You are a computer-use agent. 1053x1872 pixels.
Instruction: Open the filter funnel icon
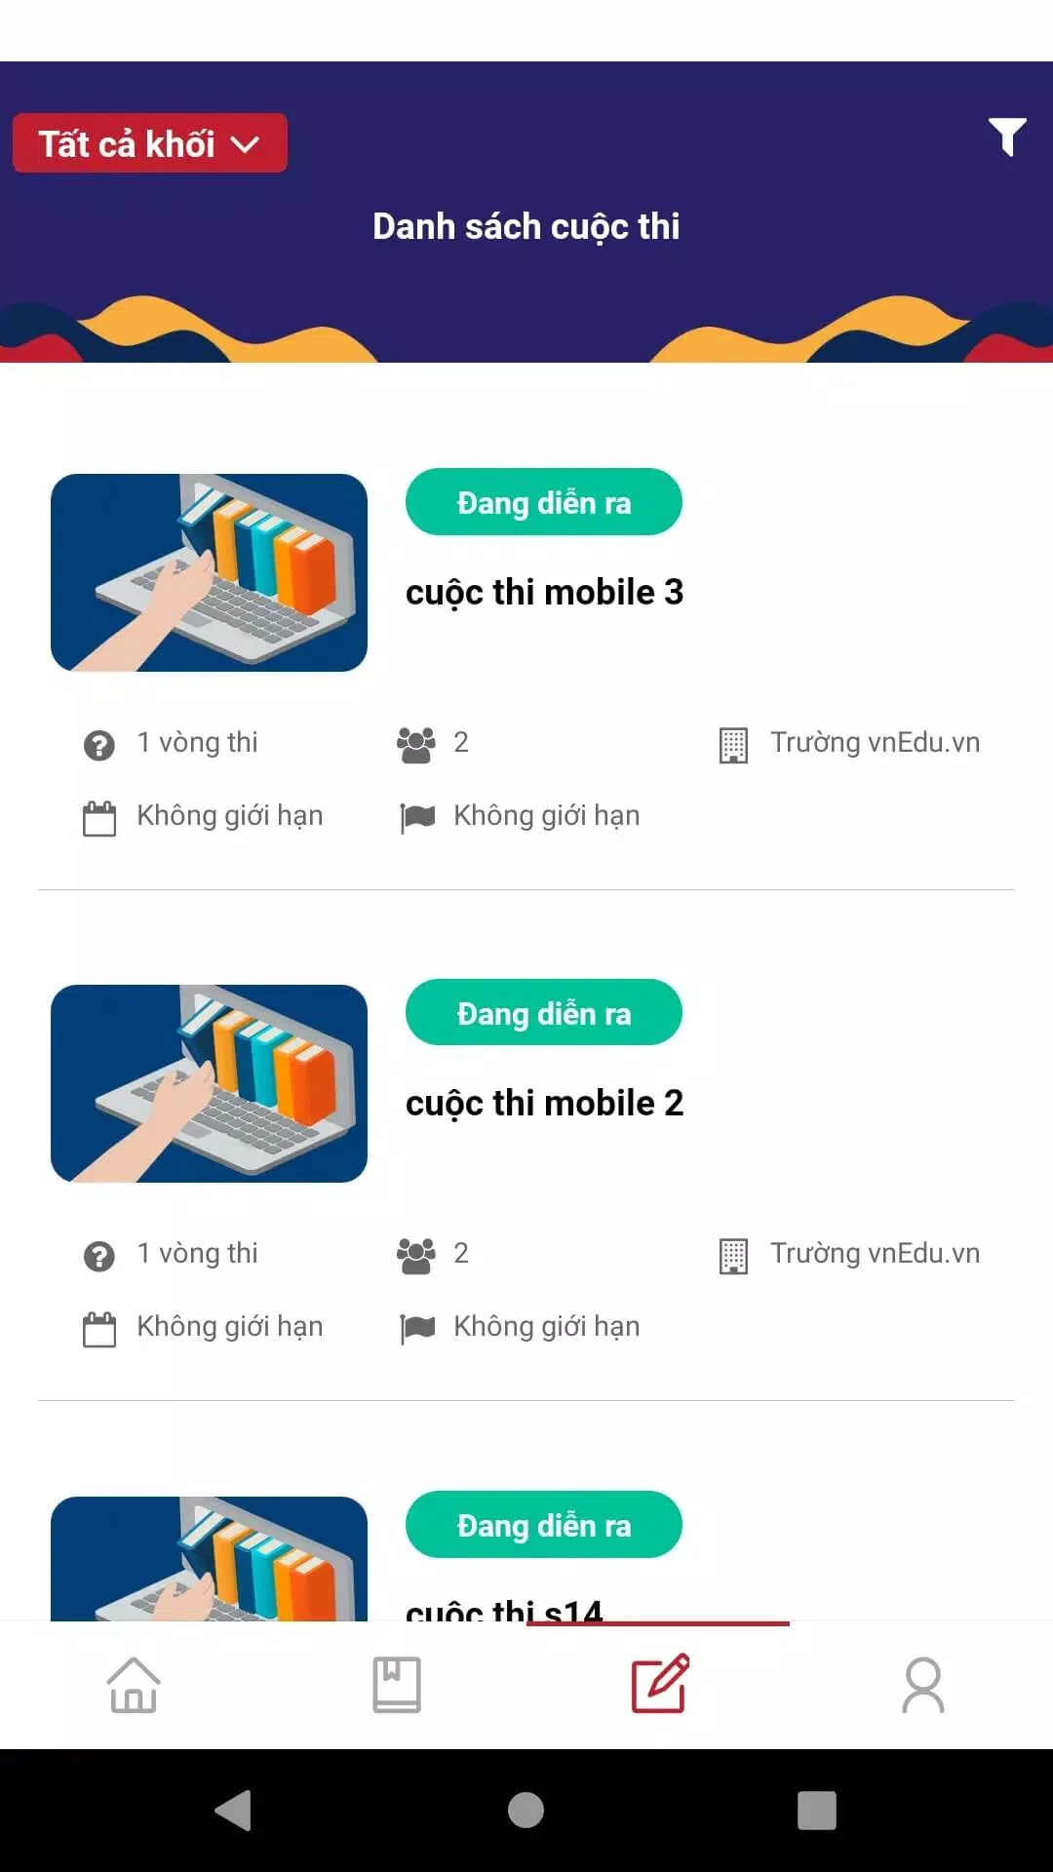tap(1007, 136)
